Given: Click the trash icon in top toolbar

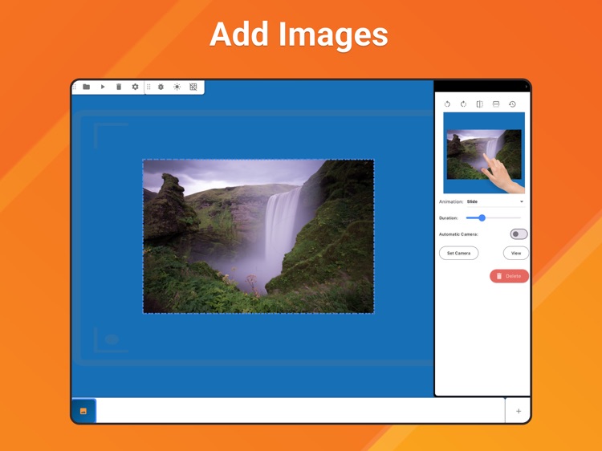Looking at the screenshot, I should pyautogui.click(x=119, y=87).
